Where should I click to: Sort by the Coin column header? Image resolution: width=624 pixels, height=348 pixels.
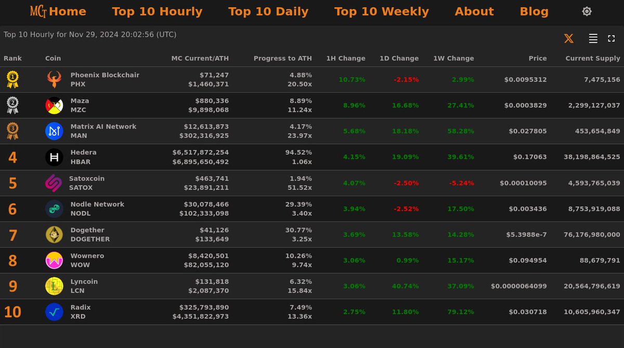(53, 58)
